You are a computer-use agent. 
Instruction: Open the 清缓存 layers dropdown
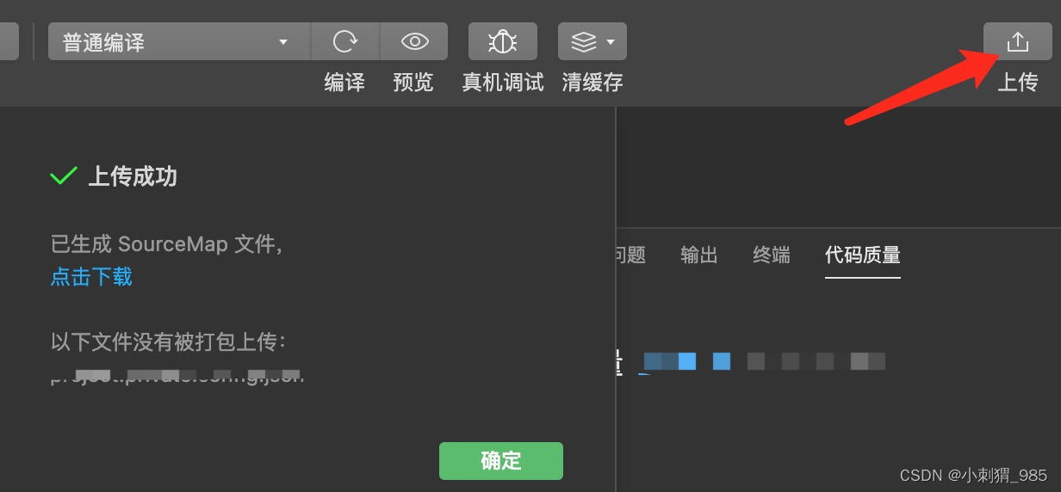(x=593, y=41)
